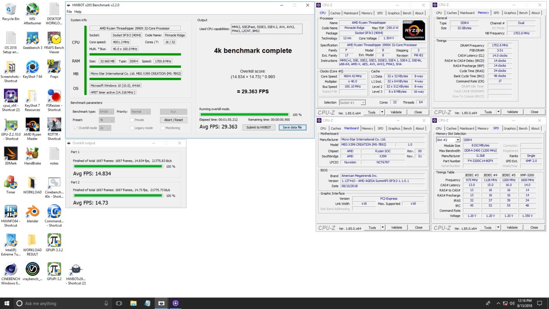Open the Help menu in HWBOT x265

tap(78, 12)
